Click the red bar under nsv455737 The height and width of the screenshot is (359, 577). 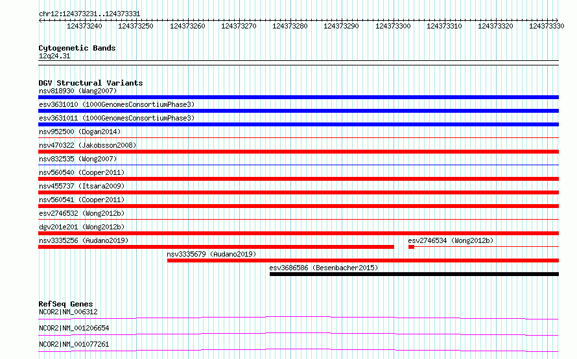click(x=298, y=192)
